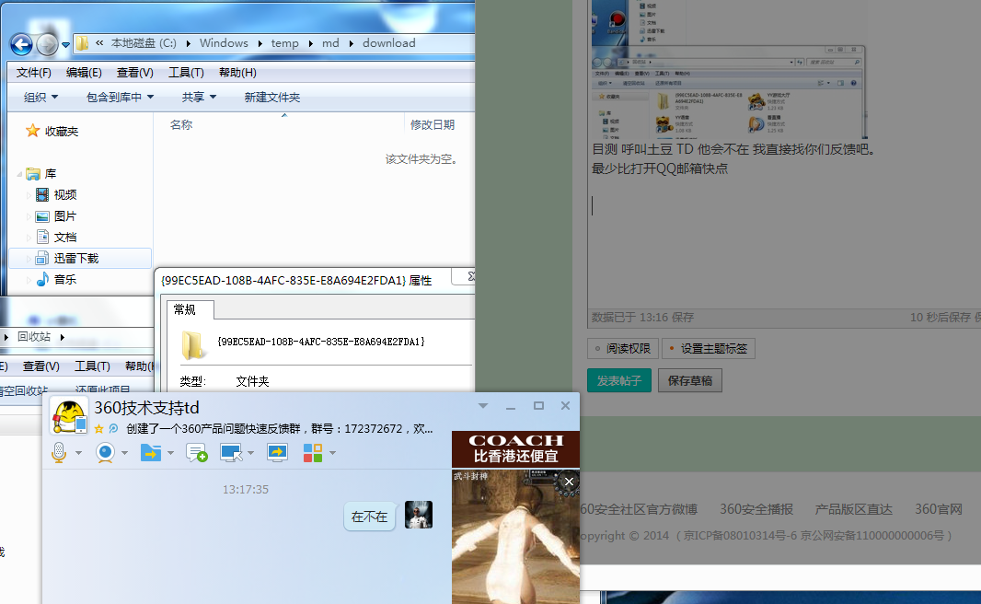Click 本地磁盘 (C:) in address path
The image size is (981, 604).
pyautogui.click(x=144, y=43)
